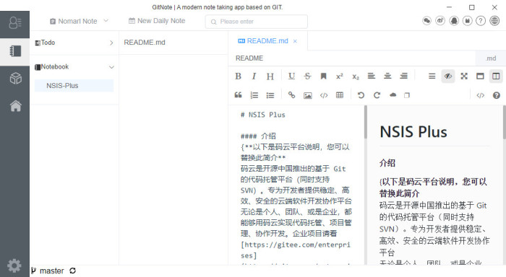Close the README.md tab
Viewport: 506px width, 277px height.
(x=295, y=41)
